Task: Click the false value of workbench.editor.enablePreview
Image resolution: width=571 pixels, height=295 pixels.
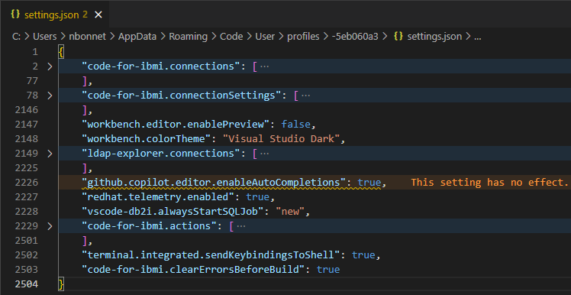Action: pyautogui.click(x=295, y=125)
